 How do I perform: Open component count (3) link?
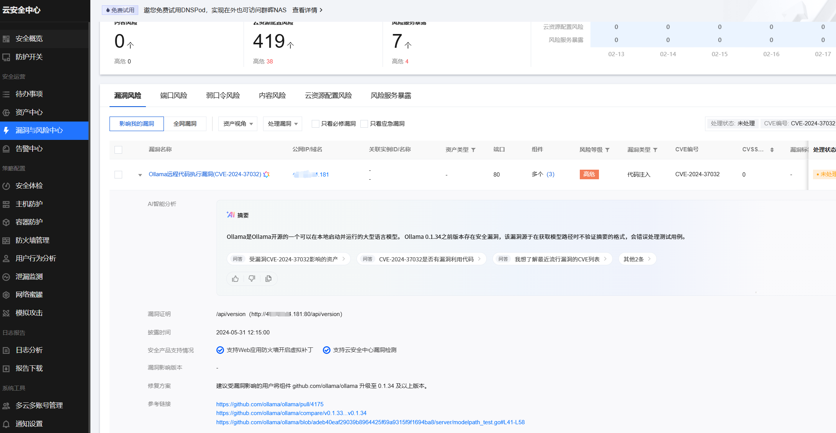click(551, 174)
